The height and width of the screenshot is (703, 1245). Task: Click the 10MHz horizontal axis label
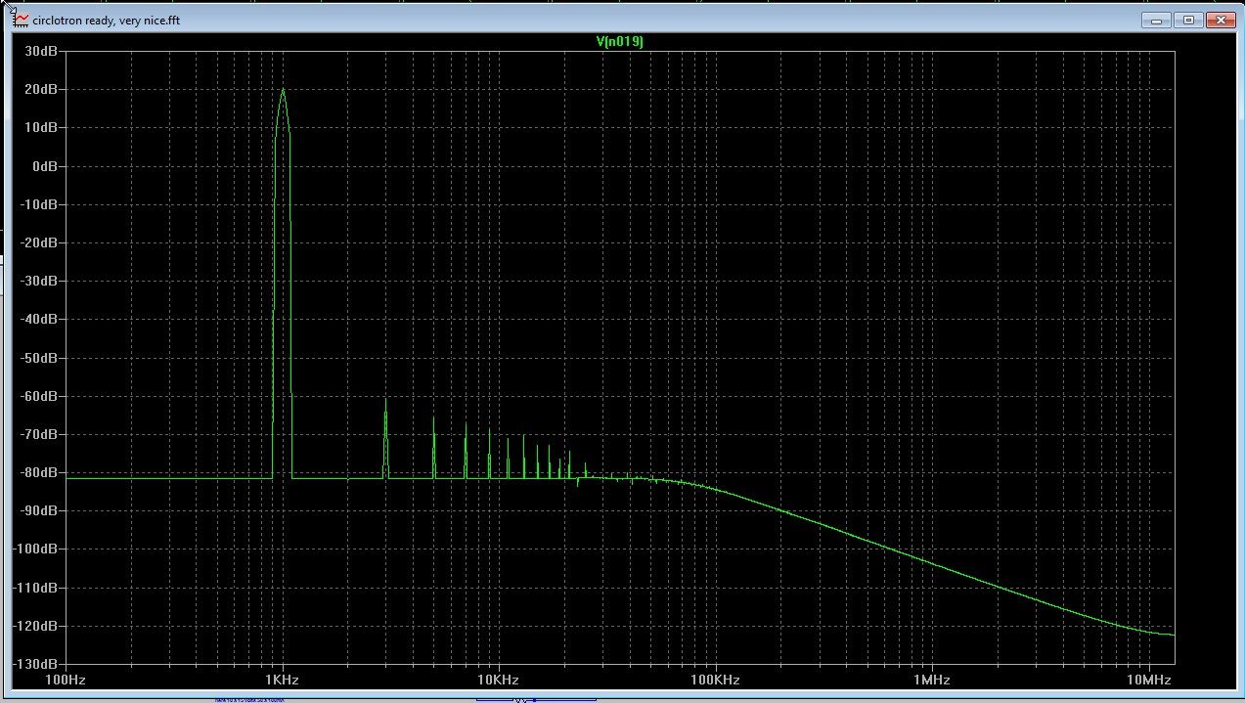(1149, 680)
